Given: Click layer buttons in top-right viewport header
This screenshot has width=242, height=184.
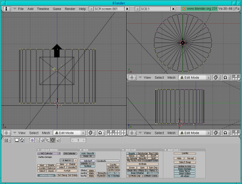Looking at the screenshot, I should [x=236, y=77].
